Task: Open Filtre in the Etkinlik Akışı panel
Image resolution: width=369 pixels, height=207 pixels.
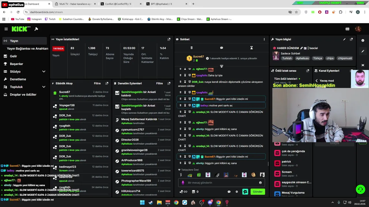Action: [x=97, y=83]
